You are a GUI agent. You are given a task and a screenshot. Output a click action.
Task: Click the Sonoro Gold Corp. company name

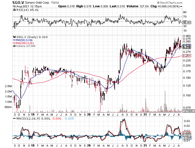(x=37, y=2)
